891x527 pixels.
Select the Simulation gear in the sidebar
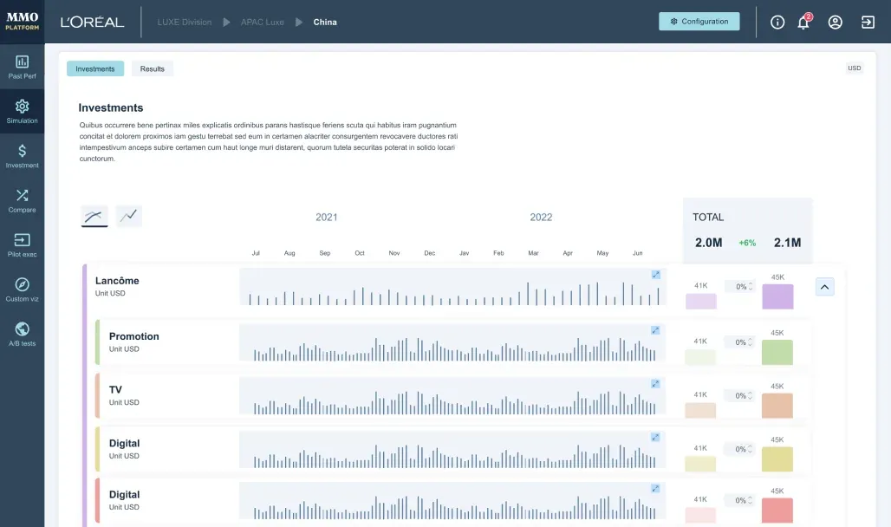pos(23,112)
